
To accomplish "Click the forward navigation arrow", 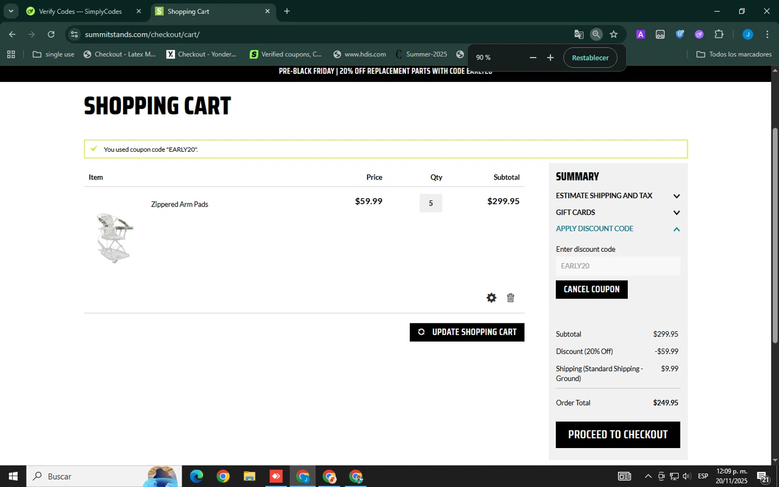I will tap(32, 34).
